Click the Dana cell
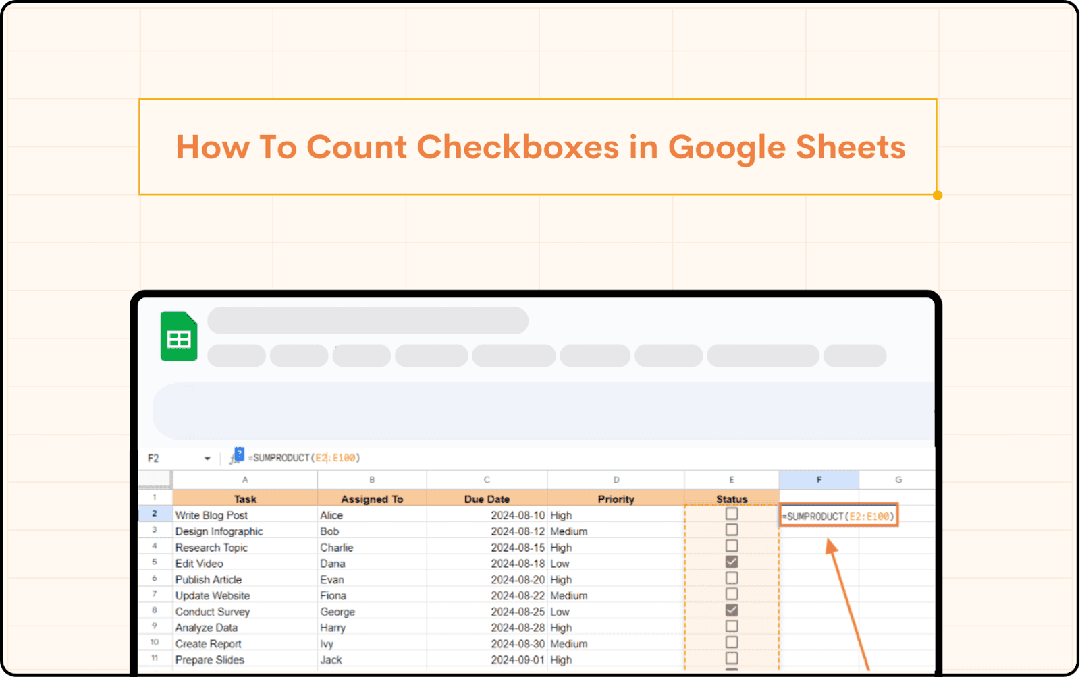1080x677 pixels. tap(372, 563)
